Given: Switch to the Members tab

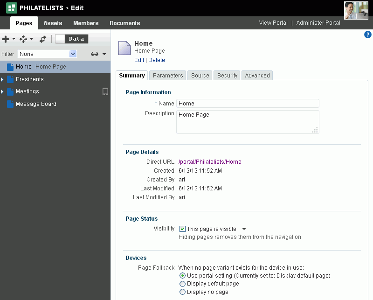Looking at the screenshot, I should click(x=86, y=23).
